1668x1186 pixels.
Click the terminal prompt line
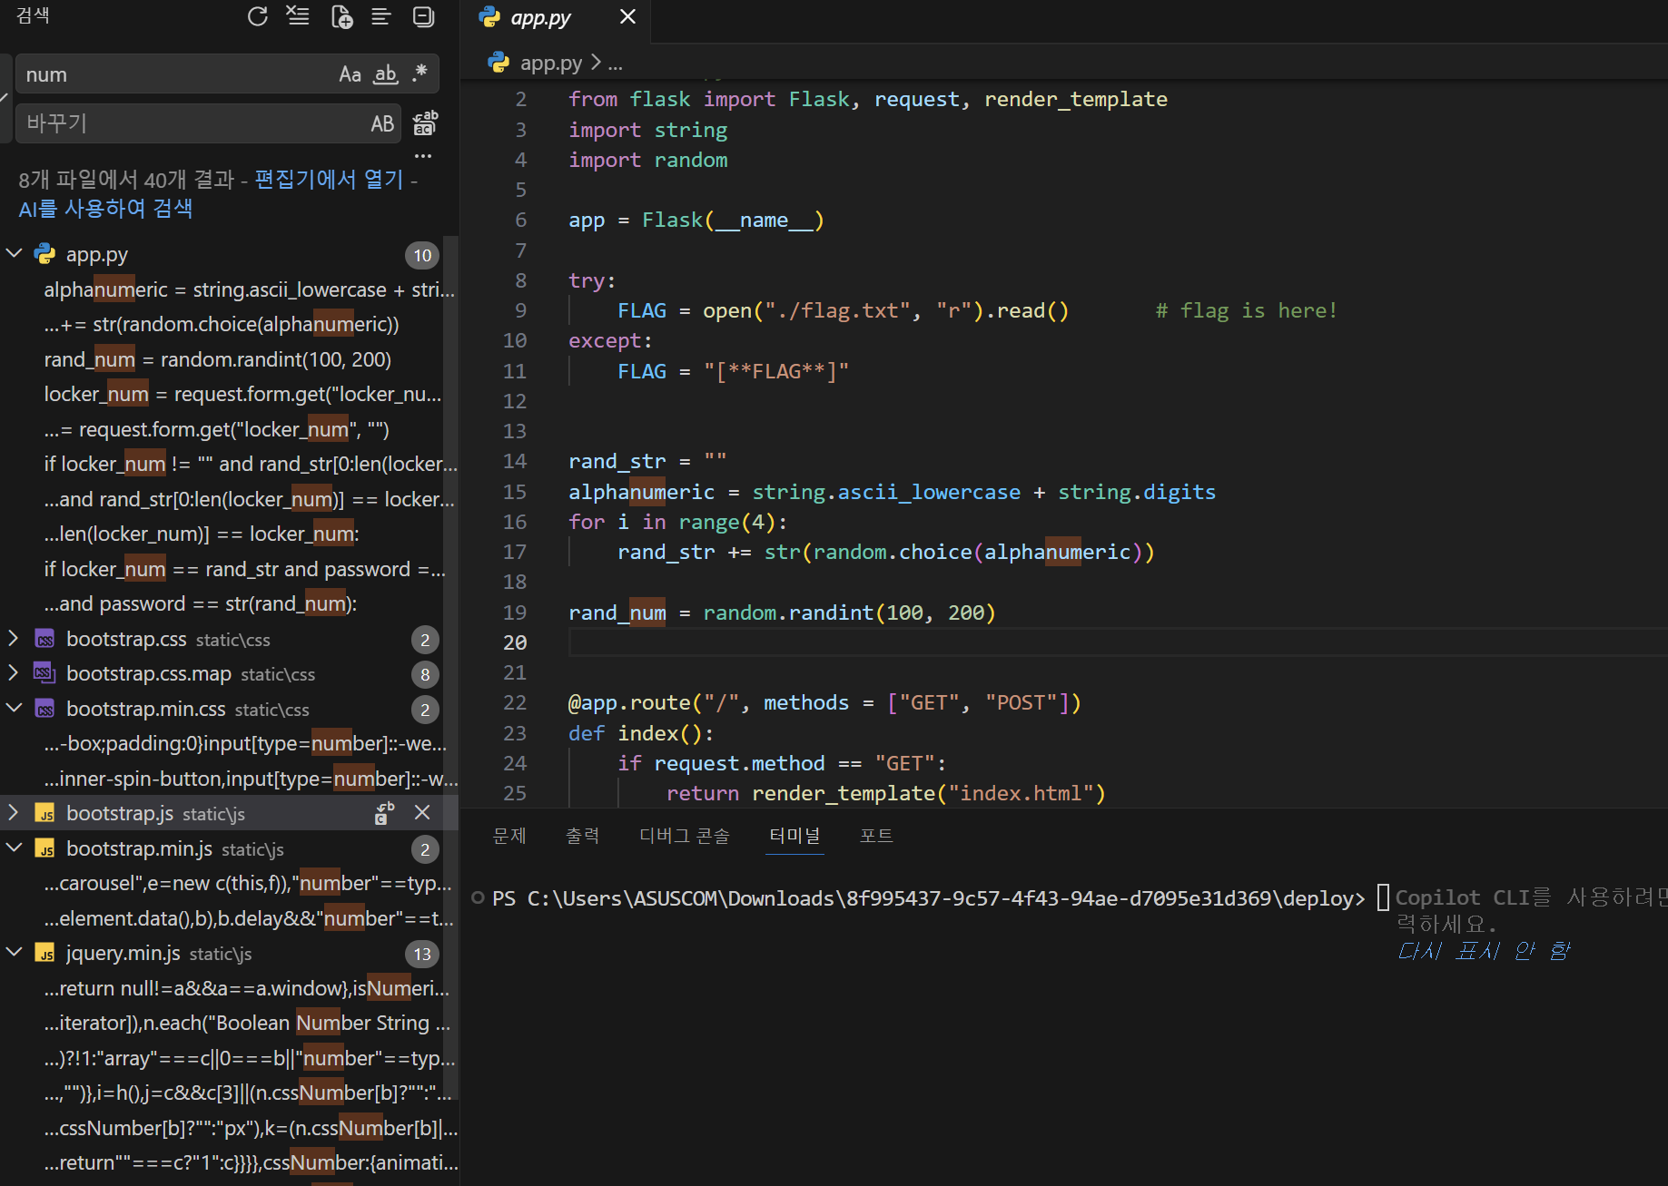[928, 898]
